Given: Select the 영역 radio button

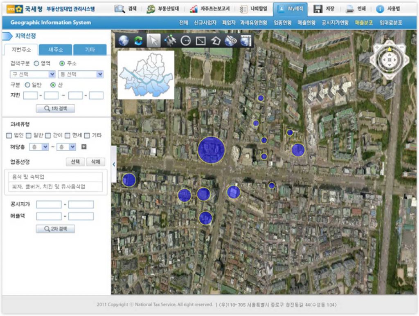Looking at the screenshot, I should point(36,63).
